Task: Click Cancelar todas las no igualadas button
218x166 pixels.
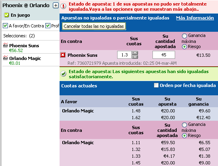Action: (x=94, y=26)
